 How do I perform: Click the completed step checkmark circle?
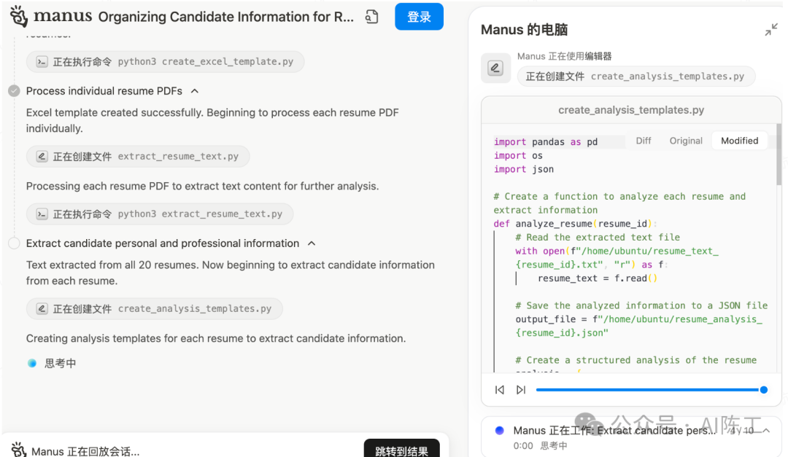click(x=14, y=91)
